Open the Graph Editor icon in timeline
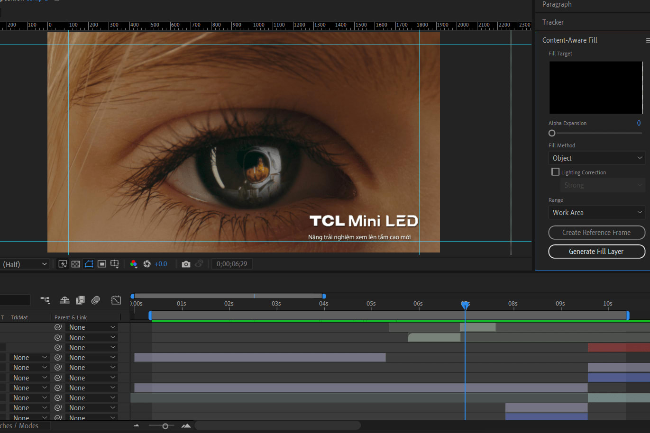650x433 pixels. click(x=116, y=300)
